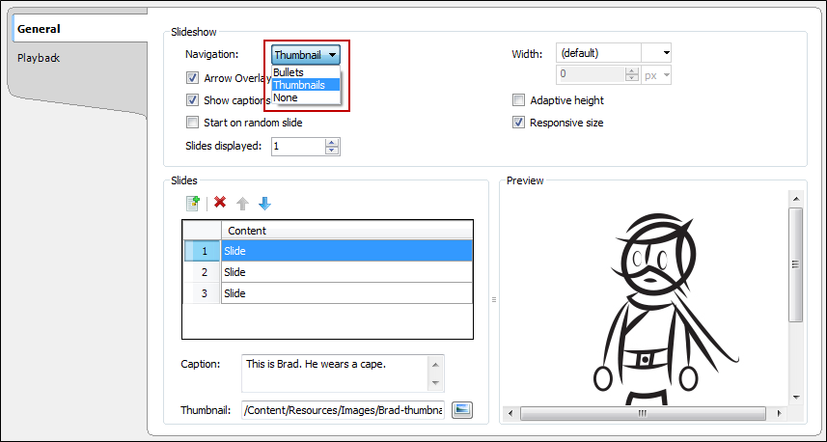Toggle the Arrow Overlay checkbox

pyautogui.click(x=192, y=78)
